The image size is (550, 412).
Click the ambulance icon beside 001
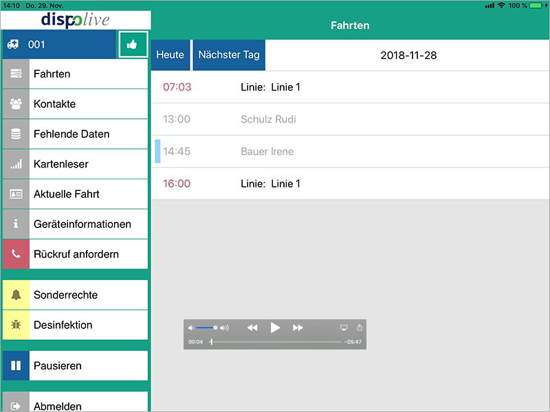pyautogui.click(x=12, y=45)
